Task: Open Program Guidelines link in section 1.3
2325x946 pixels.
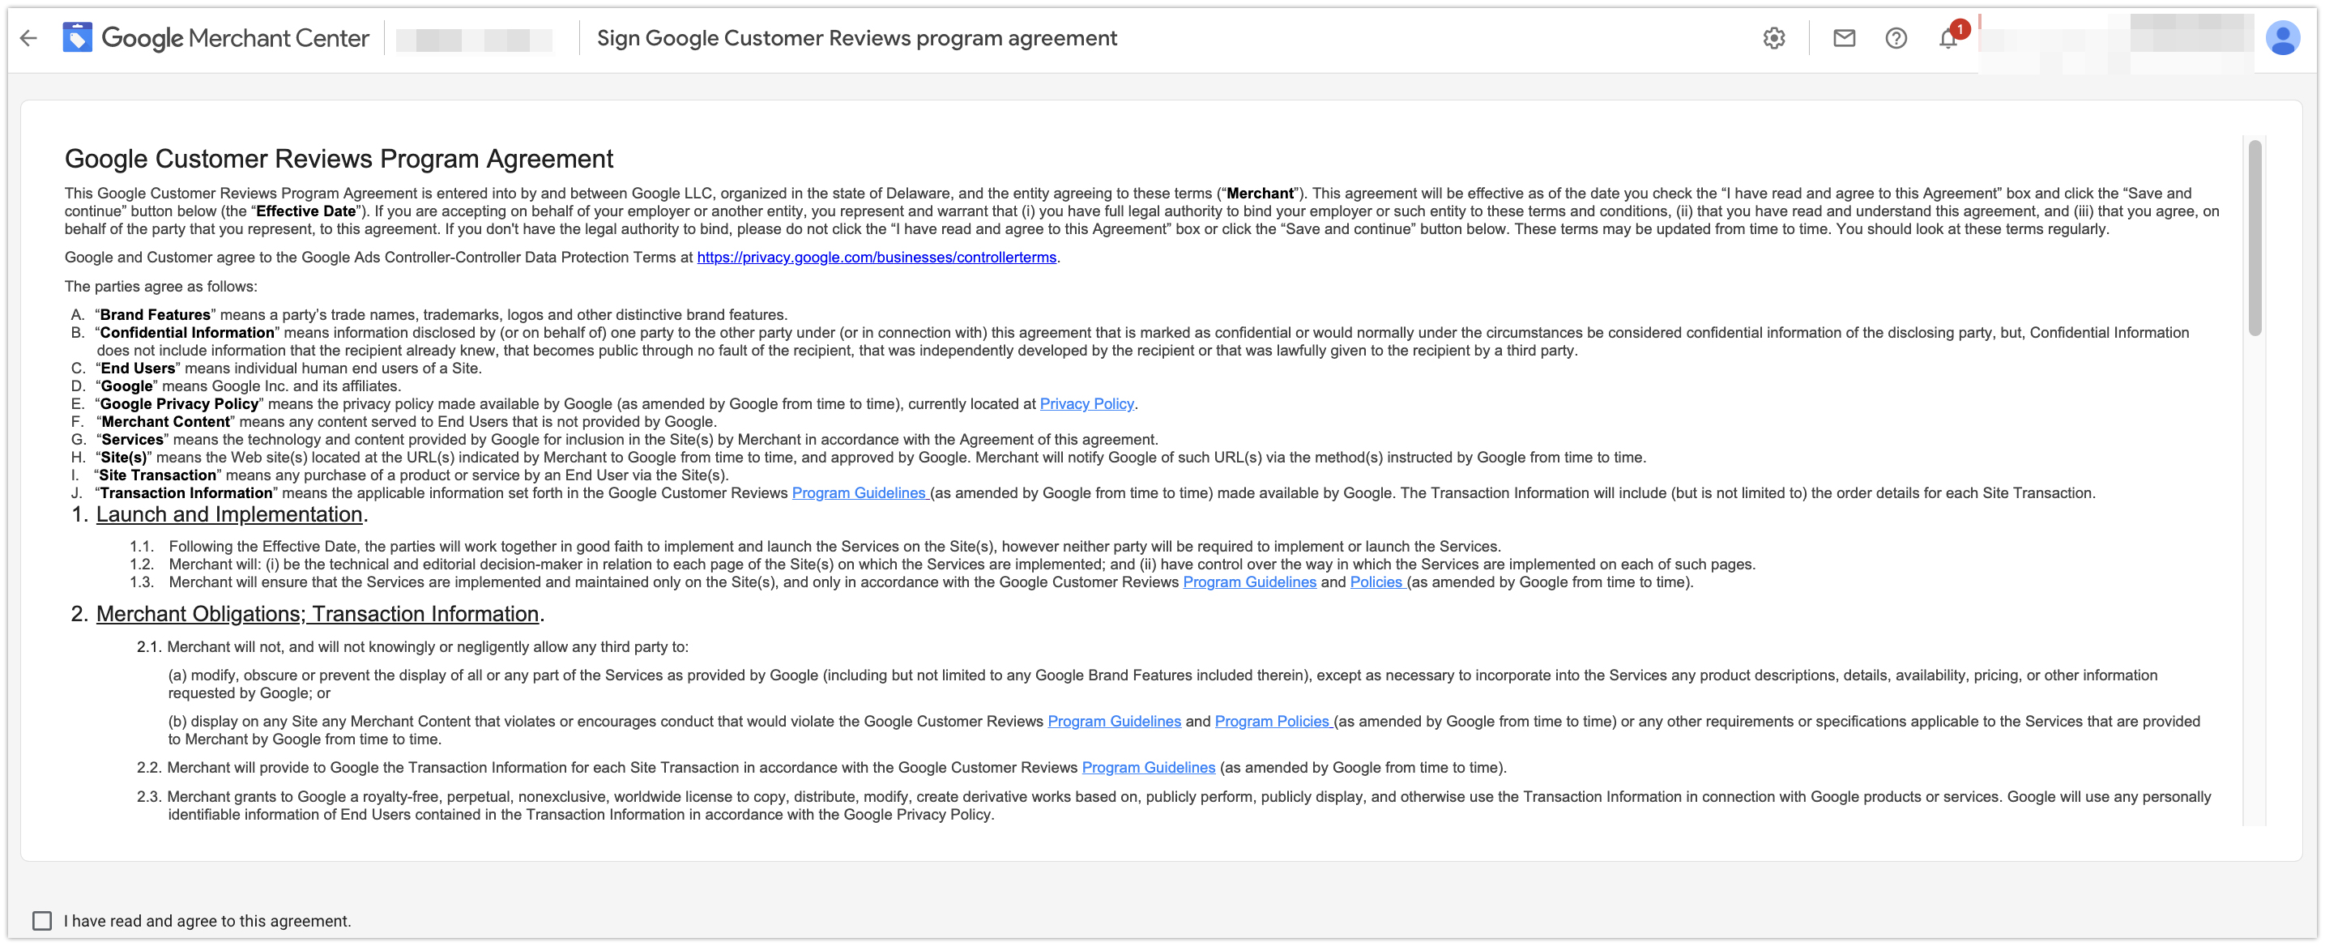Action: click(1249, 582)
